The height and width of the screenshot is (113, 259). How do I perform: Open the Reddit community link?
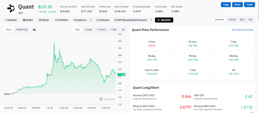28,20
